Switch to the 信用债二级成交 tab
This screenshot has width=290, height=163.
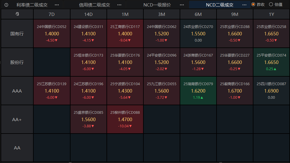coord(94,5)
